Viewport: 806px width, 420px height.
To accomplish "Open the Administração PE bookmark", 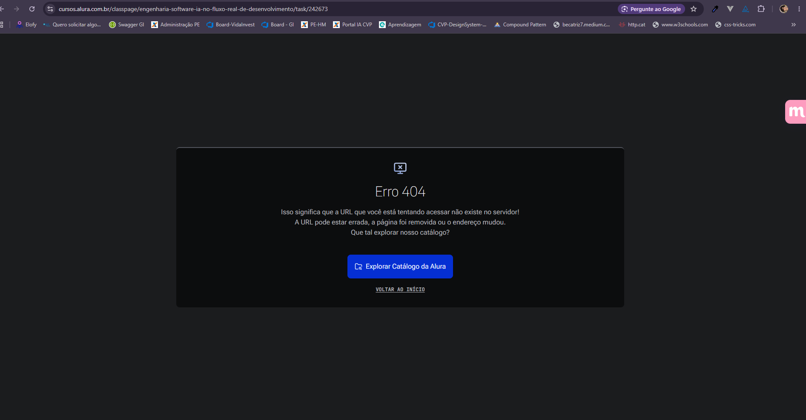I will (x=175, y=25).
